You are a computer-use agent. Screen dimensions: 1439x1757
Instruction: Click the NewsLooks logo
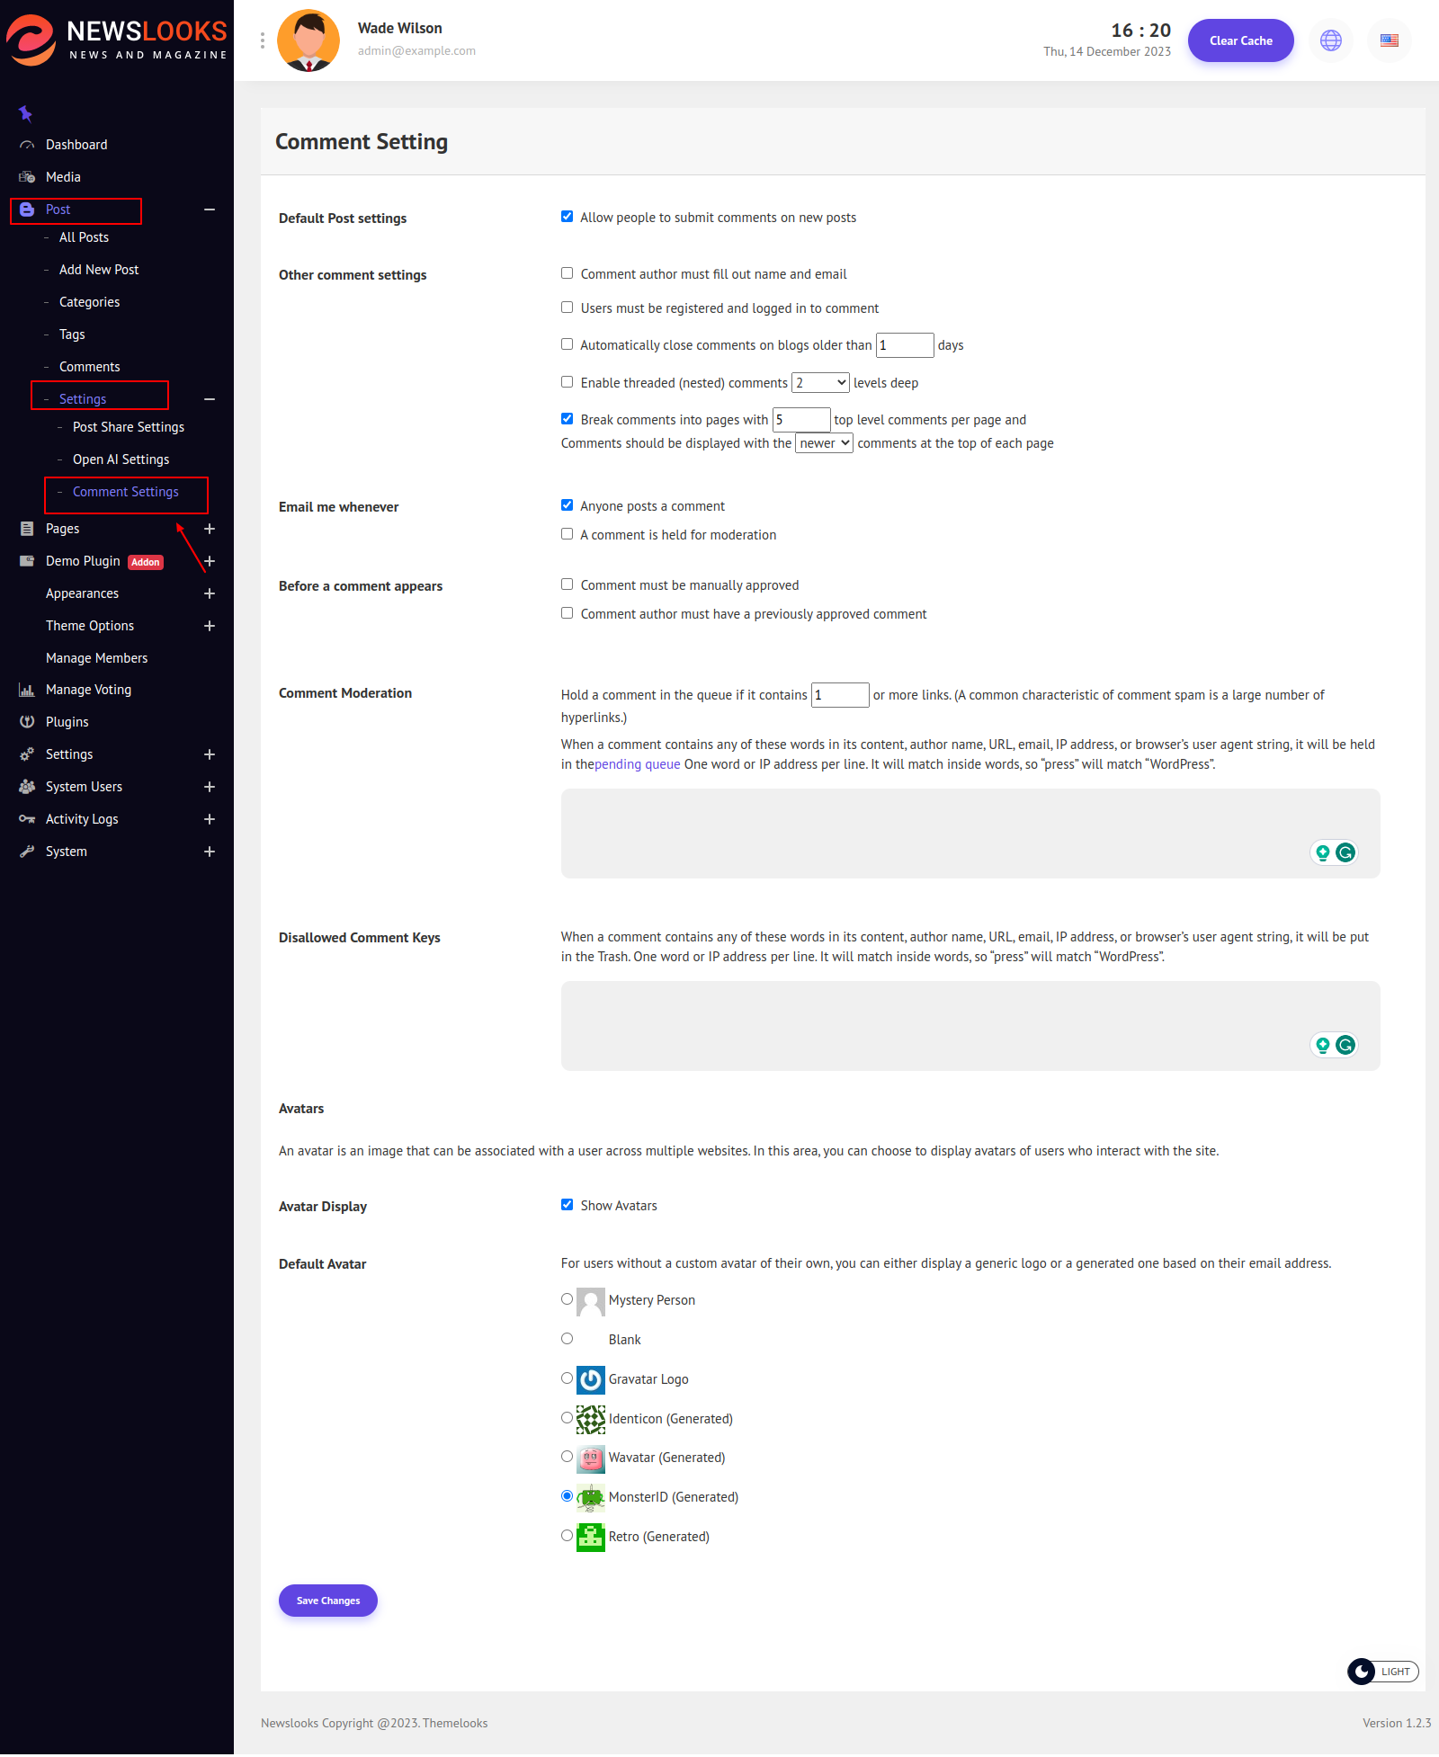(x=117, y=40)
